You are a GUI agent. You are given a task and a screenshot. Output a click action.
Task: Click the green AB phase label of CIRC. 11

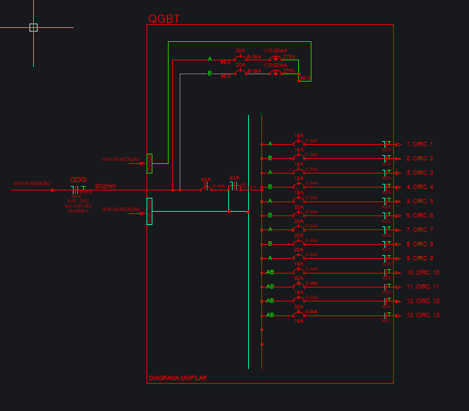270,287
